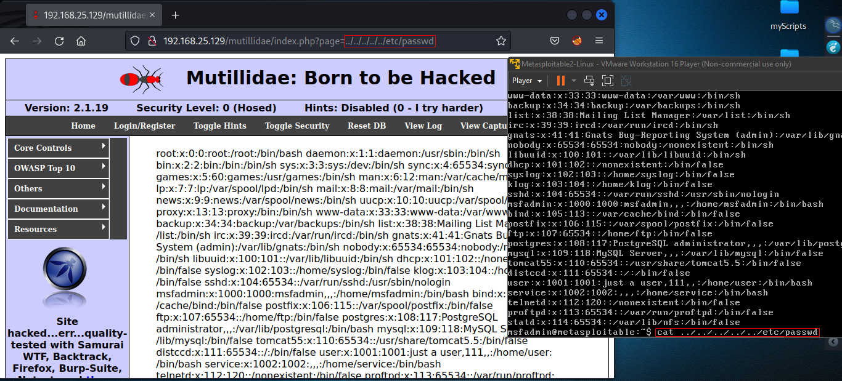Screen dimensions: 842x381
Task: Open the Player dropdown menu in VMware
Action: click(x=527, y=81)
